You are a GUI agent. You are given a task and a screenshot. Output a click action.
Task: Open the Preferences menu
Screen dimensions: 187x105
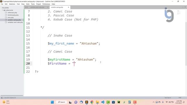coord(46,4)
